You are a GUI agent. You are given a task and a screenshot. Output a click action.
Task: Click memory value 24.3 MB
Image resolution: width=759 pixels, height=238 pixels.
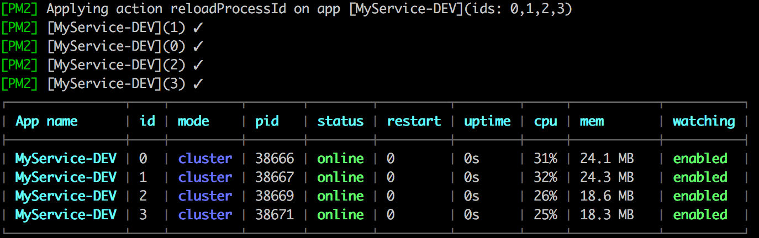click(x=607, y=177)
